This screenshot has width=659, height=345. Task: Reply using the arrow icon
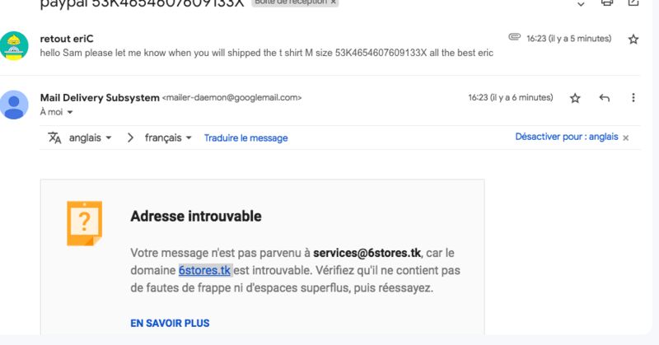[605, 98]
